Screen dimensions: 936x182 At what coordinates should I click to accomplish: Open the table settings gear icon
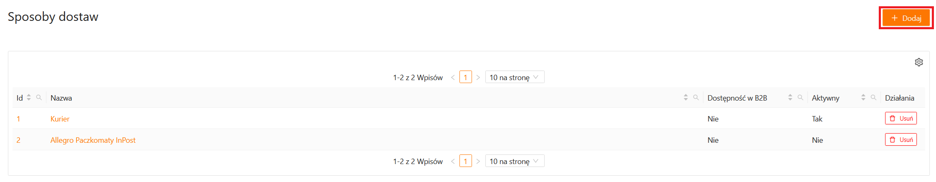tap(918, 62)
